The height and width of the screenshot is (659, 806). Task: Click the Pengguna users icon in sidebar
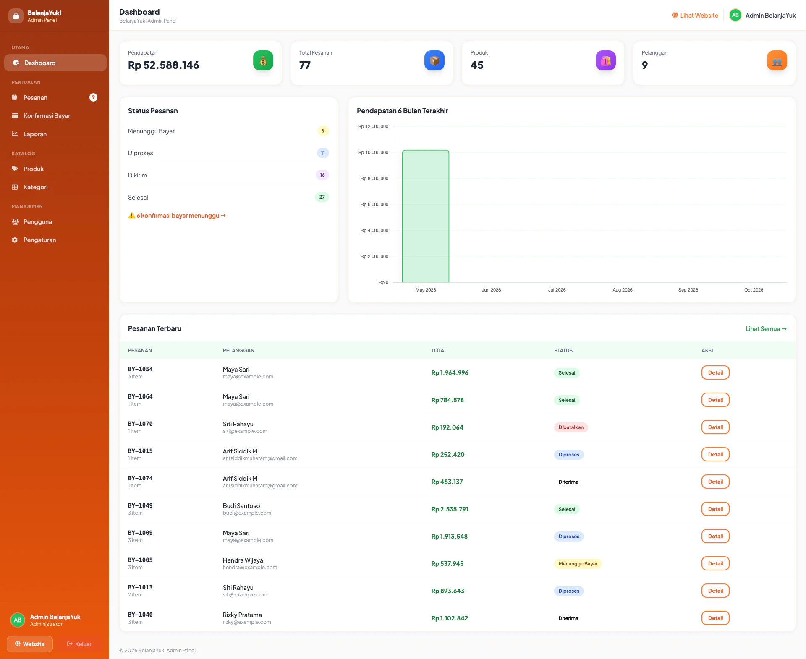coord(15,221)
